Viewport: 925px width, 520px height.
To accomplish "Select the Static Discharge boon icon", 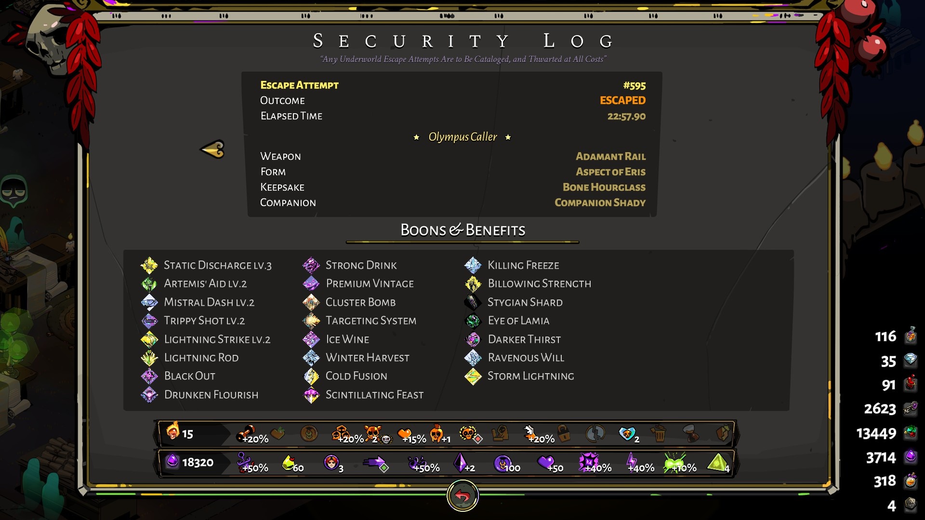I will 149,265.
